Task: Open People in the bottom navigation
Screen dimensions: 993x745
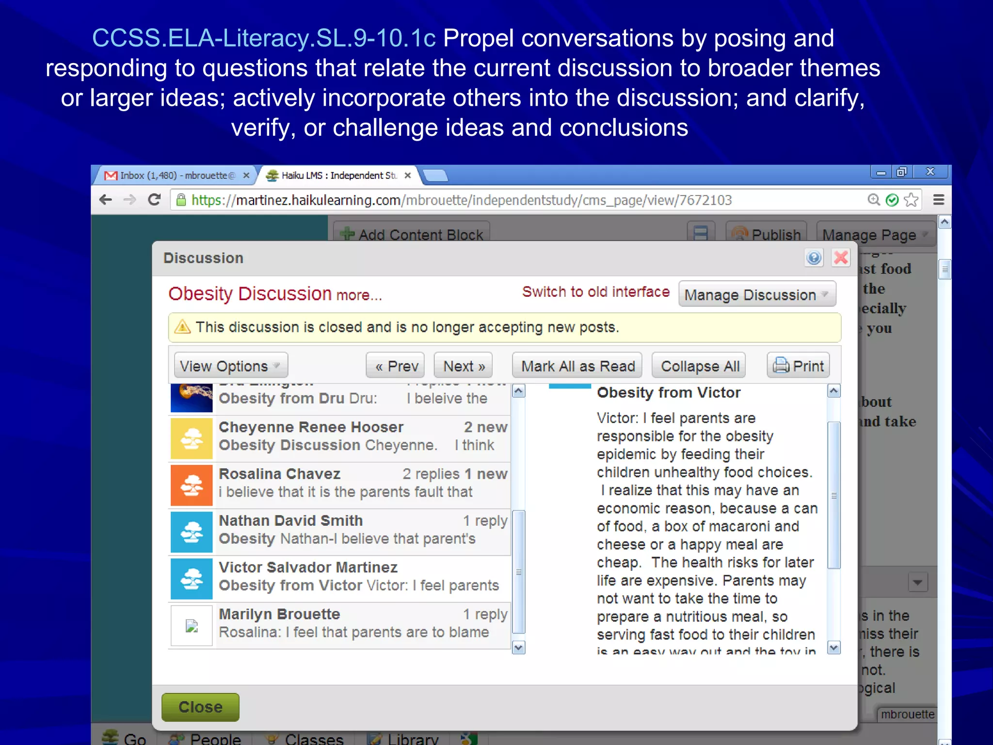Action: [205, 738]
